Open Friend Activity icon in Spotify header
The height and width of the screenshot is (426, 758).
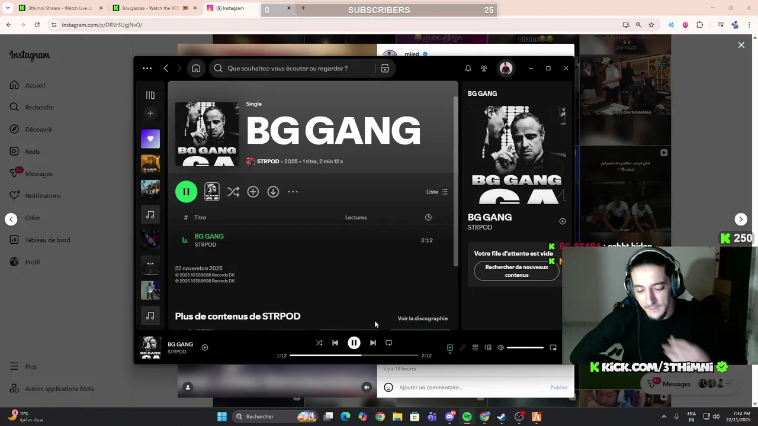[x=484, y=69]
